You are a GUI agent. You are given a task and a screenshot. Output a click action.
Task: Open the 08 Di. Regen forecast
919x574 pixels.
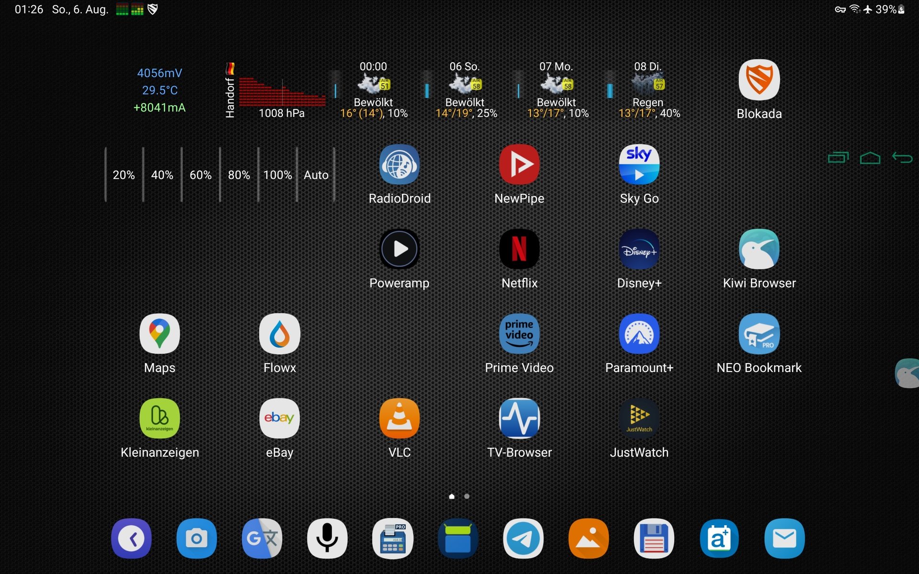[648, 90]
